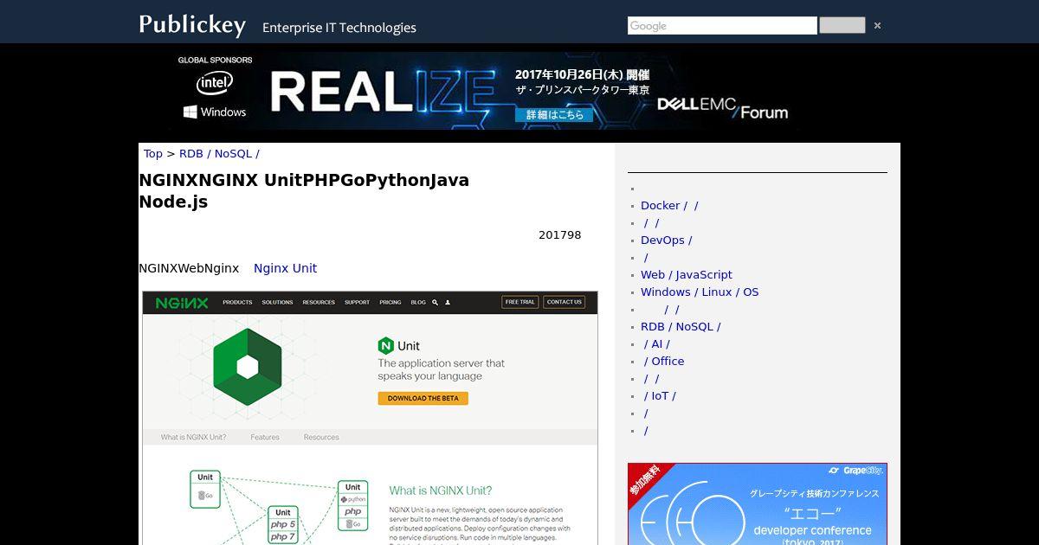Open DevOps category in sidebar

click(666, 240)
